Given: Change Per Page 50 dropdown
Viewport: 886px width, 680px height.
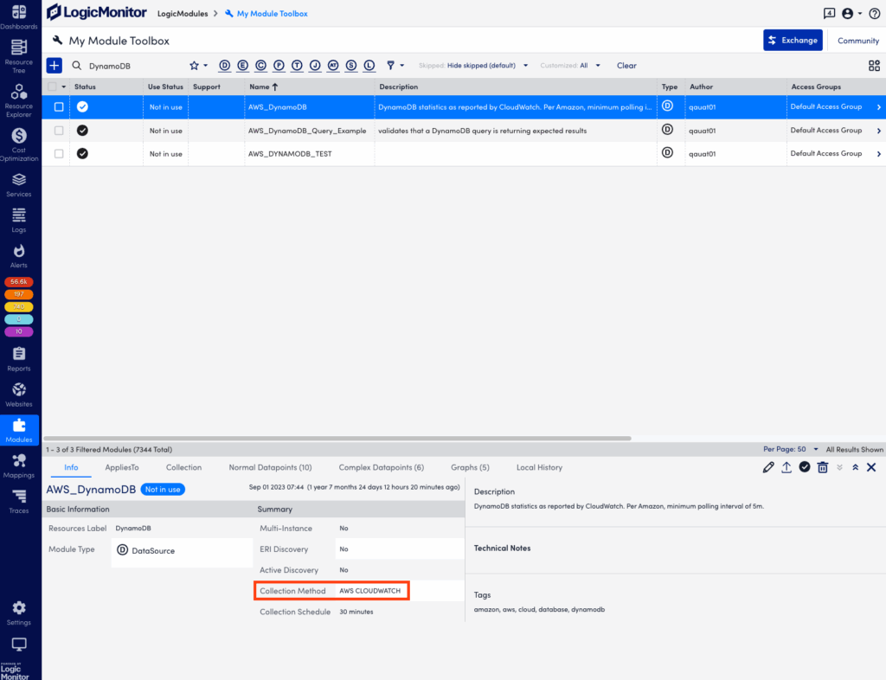Looking at the screenshot, I should [x=791, y=450].
